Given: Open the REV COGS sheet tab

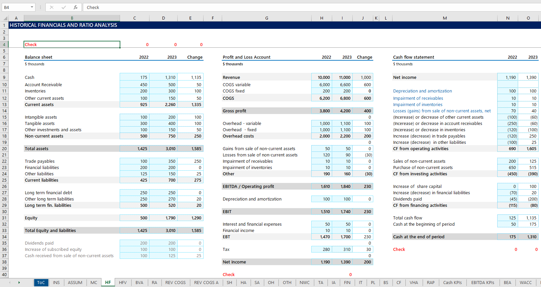Looking at the screenshot, I should point(175,282).
